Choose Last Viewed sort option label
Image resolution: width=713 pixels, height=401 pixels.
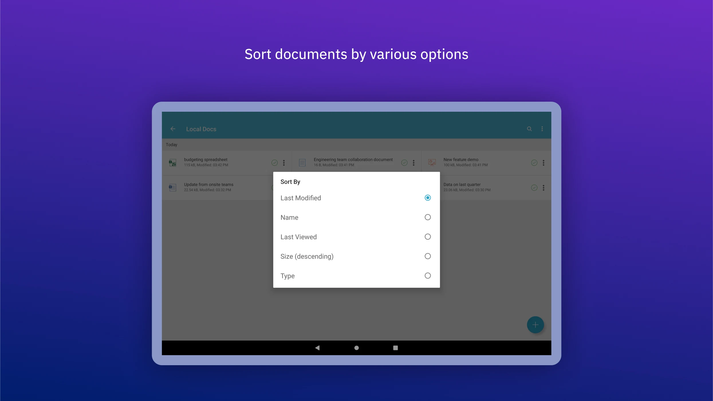click(298, 237)
